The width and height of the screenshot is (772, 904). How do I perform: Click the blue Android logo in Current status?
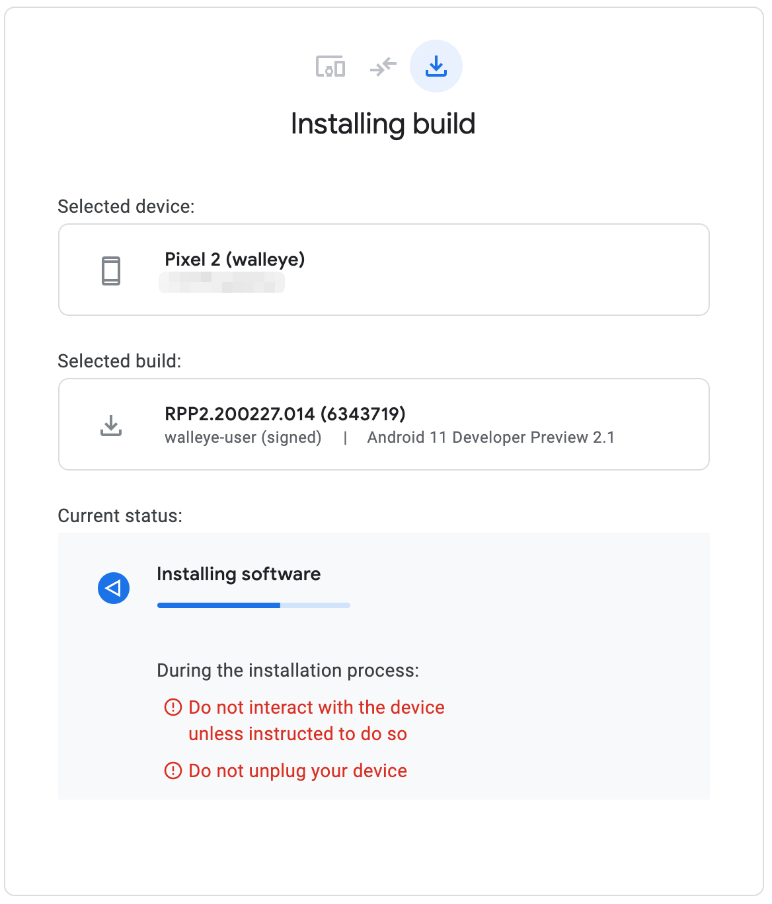tap(114, 587)
